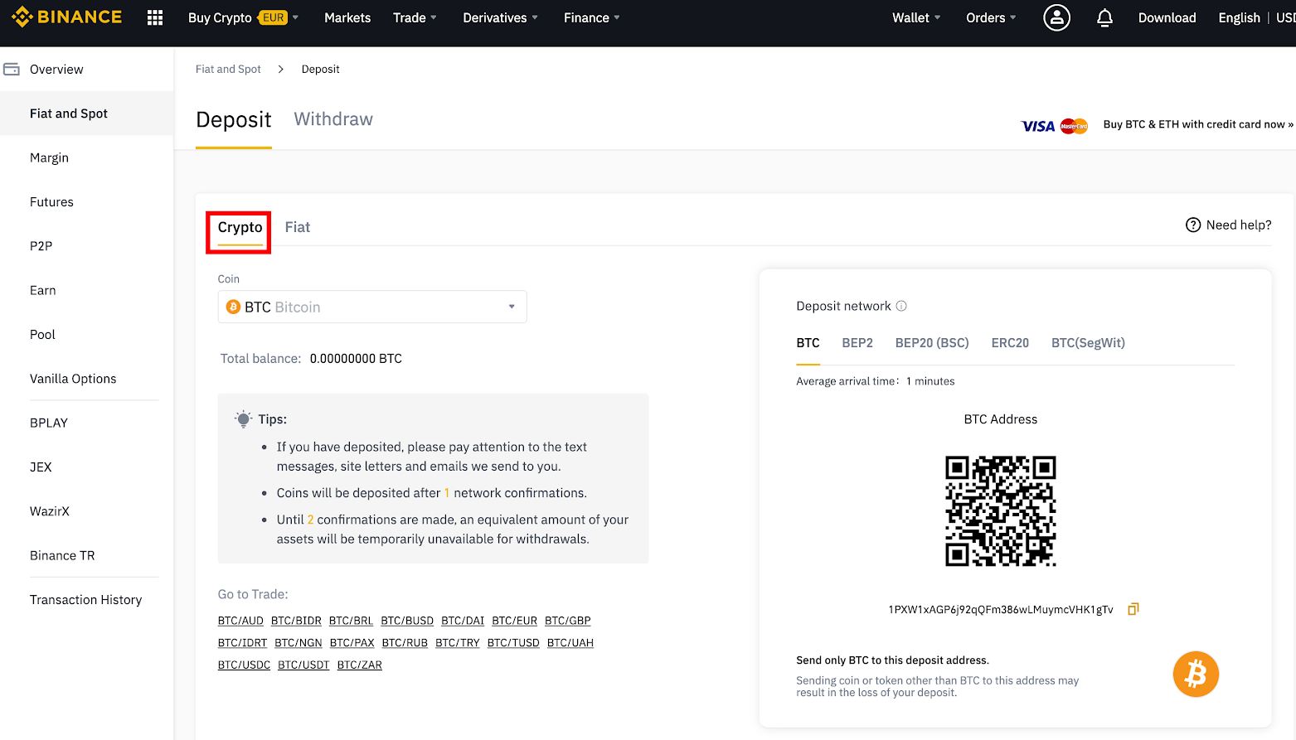The height and width of the screenshot is (740, 1296).
Task: Click Buy BTC & ETH with credit card link
Action: point(1198,124)
